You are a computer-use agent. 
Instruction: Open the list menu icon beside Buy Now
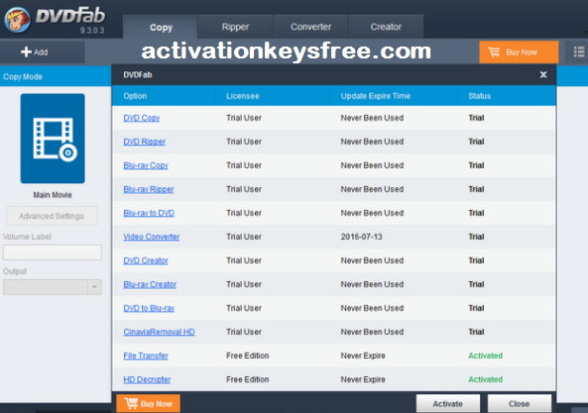579,52
